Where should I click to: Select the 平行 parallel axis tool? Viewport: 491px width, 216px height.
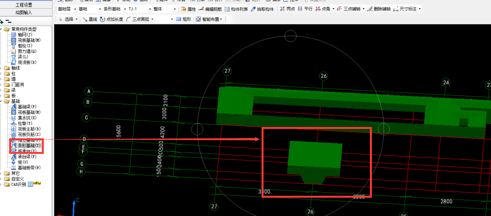click(x=305, y=9)
